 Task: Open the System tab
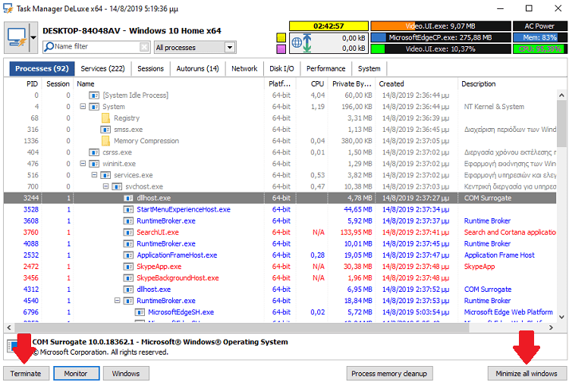[369, 68]
